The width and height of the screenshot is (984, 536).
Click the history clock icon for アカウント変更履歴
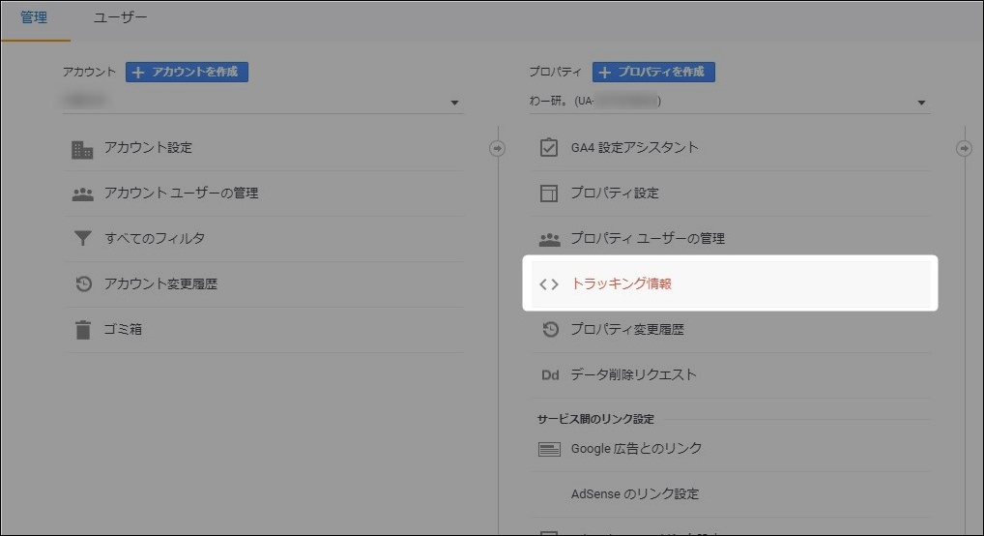click(83, 284)
